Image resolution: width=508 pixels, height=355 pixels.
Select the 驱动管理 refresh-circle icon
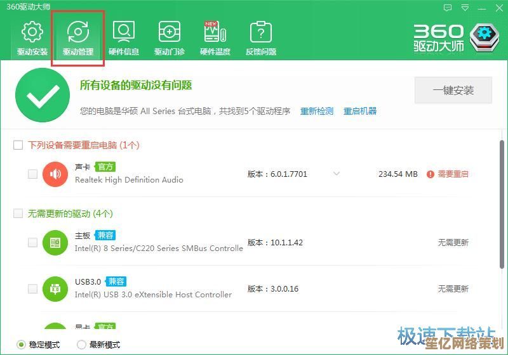77,32
